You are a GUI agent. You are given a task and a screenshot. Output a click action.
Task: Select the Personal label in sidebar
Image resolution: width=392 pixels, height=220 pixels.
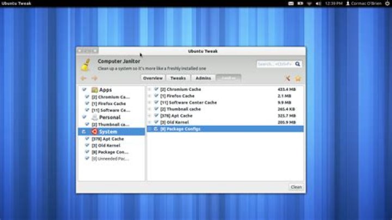pos(110,117)
